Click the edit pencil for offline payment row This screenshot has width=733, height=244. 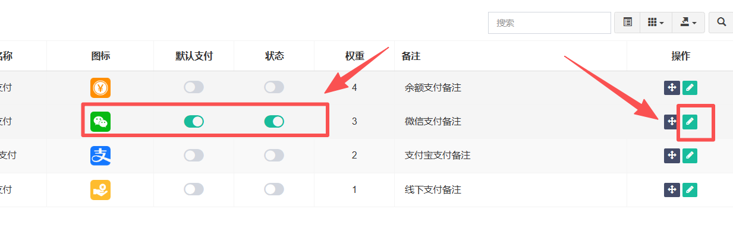click(x=690, y=190)
